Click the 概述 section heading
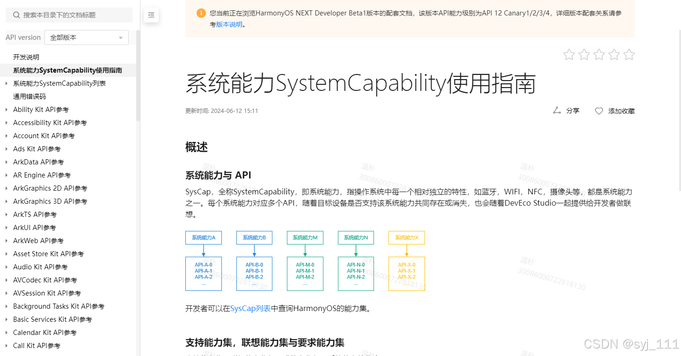 click(x=197, y=147)
